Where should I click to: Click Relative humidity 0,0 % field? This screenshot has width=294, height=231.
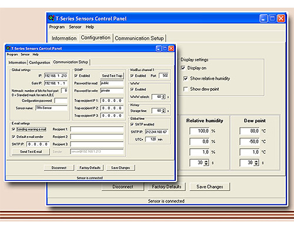coord(199,141)
